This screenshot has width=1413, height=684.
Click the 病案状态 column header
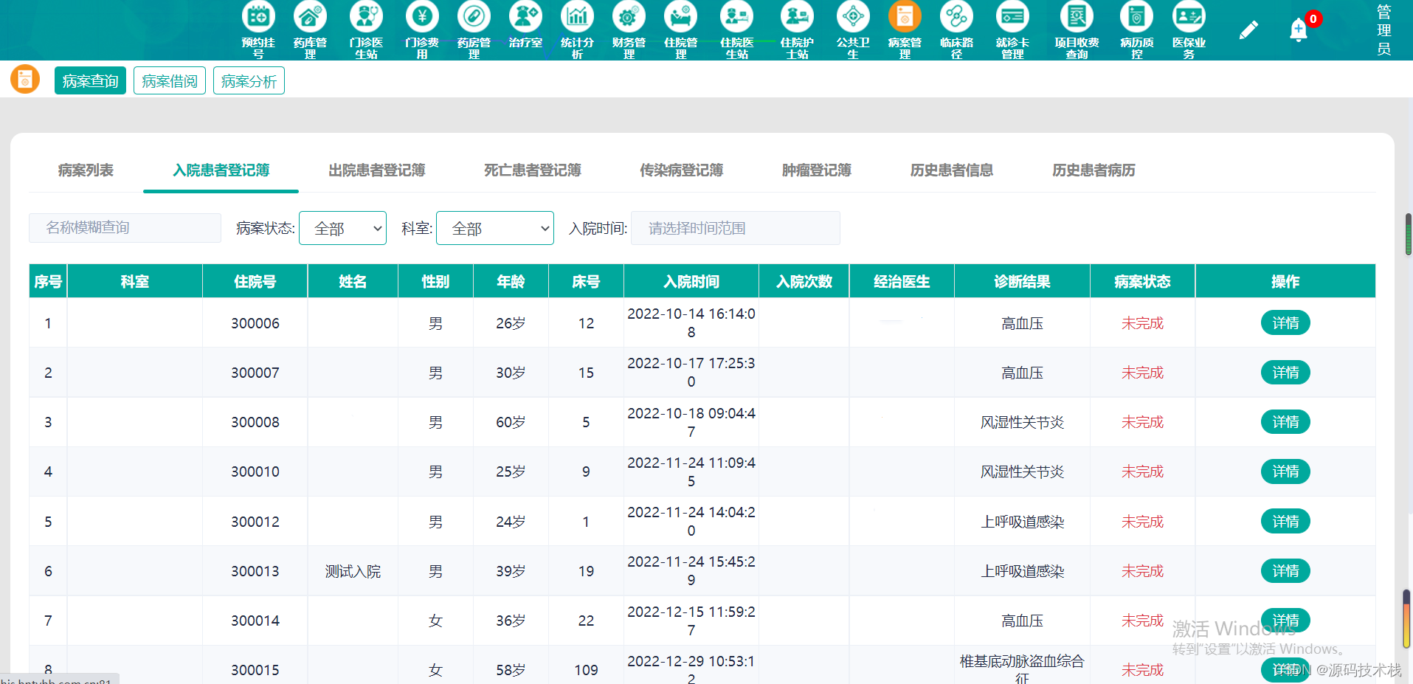point(1142,281)
